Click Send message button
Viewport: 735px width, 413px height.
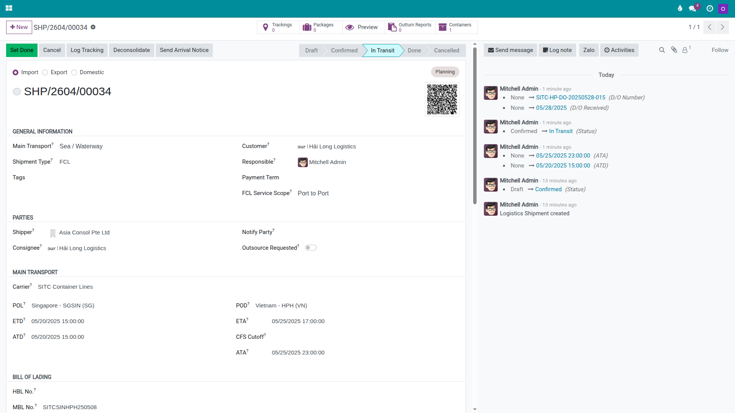(510, 50)
